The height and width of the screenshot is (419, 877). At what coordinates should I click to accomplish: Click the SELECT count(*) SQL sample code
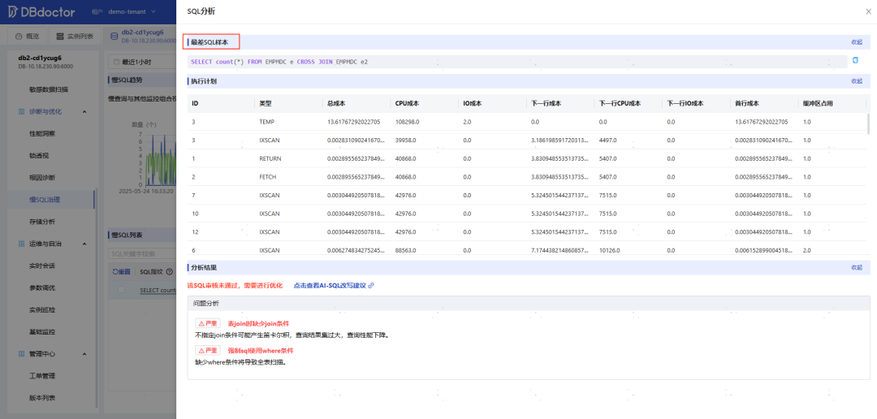pos(279,62)
